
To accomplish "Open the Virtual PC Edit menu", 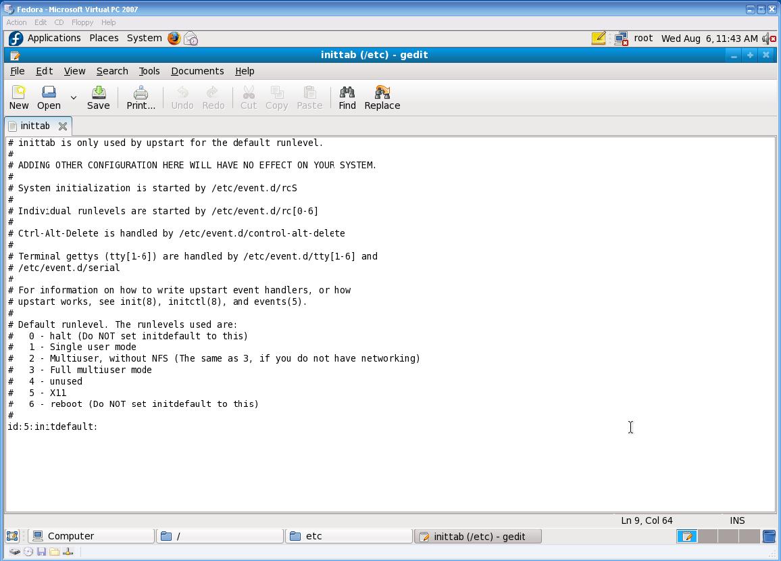I will tap(41, 22).
